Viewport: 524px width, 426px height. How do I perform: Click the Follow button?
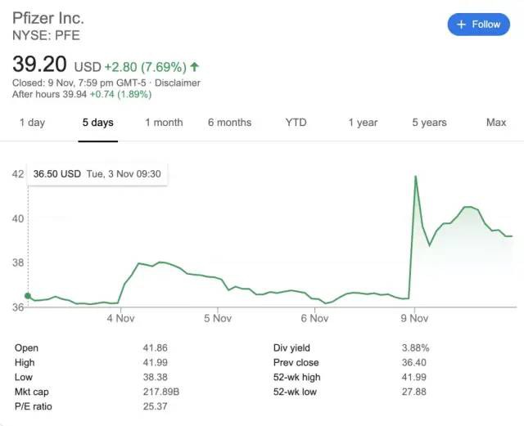coord(478,25)
